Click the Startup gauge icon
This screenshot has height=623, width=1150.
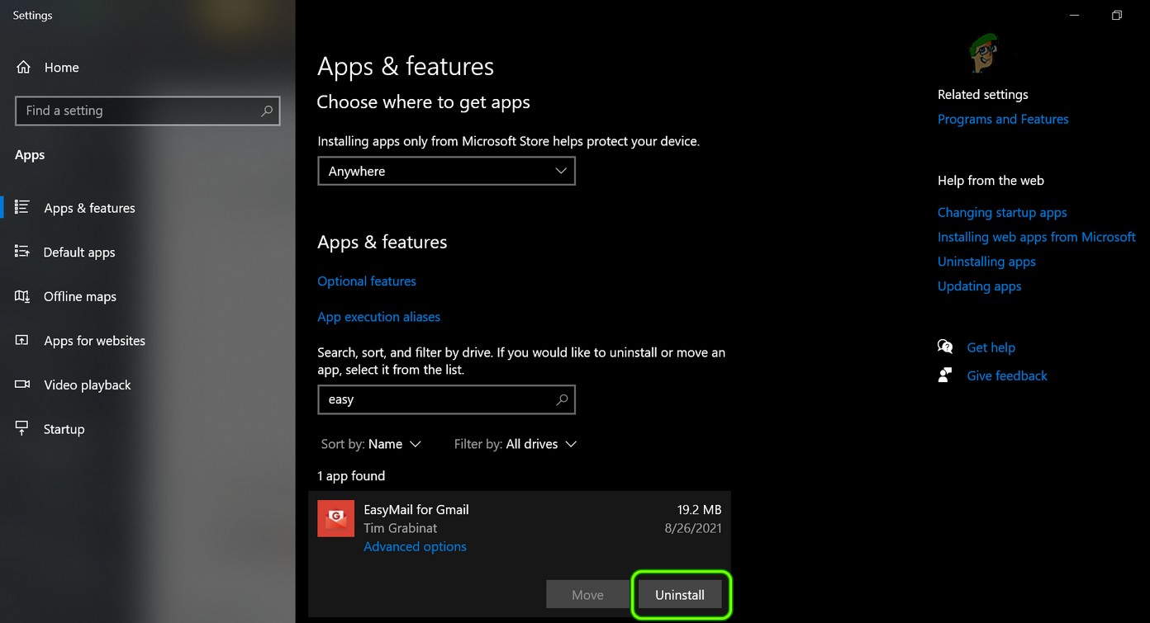[23, 429]
